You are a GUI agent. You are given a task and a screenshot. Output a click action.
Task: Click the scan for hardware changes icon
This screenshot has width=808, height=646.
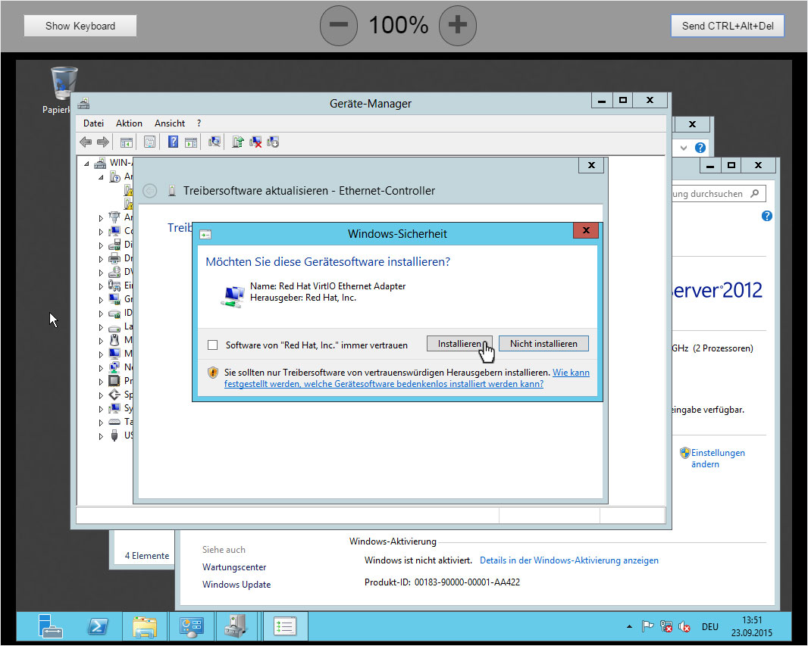(215, 142)
